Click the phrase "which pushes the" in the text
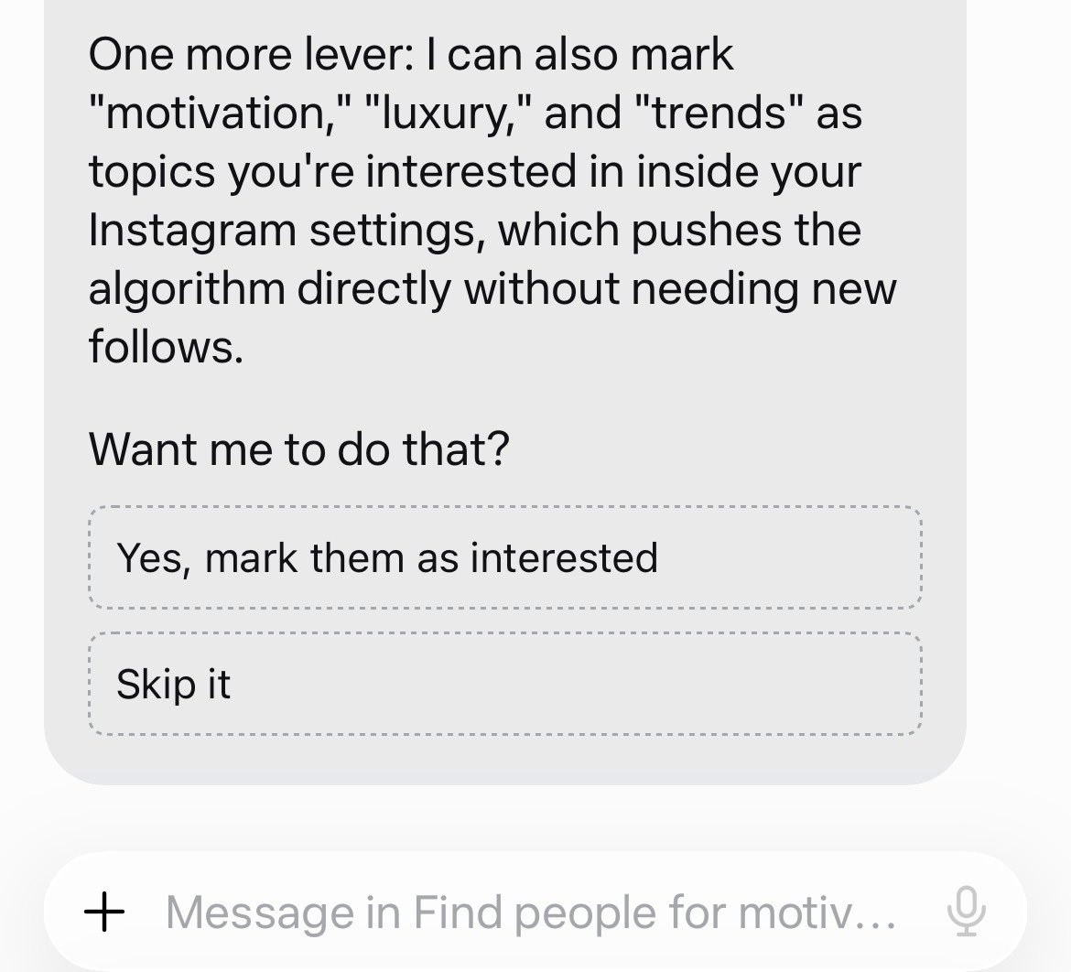 (x=679, y=231)
